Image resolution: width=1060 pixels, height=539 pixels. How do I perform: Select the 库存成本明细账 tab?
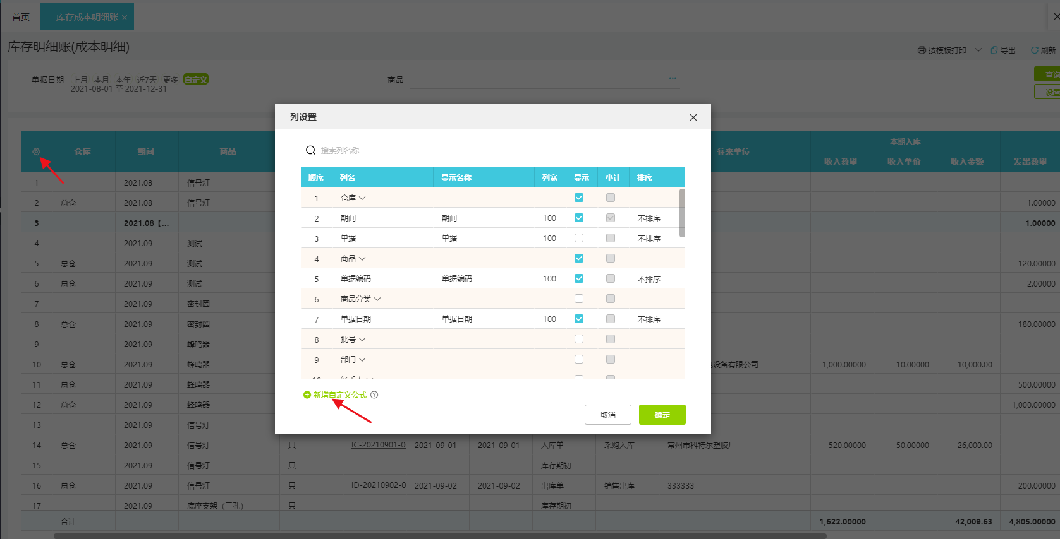click(87, 17)
